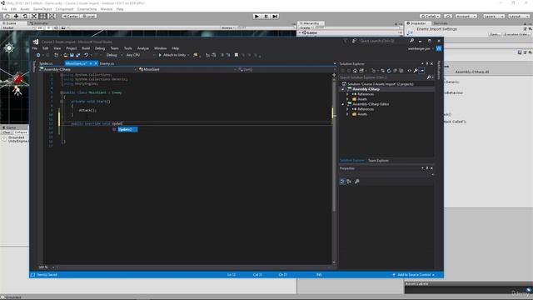Collapse the Assembly-CSharp project node
This screenshot has width=533, height=300.
(x=342, y=89)
